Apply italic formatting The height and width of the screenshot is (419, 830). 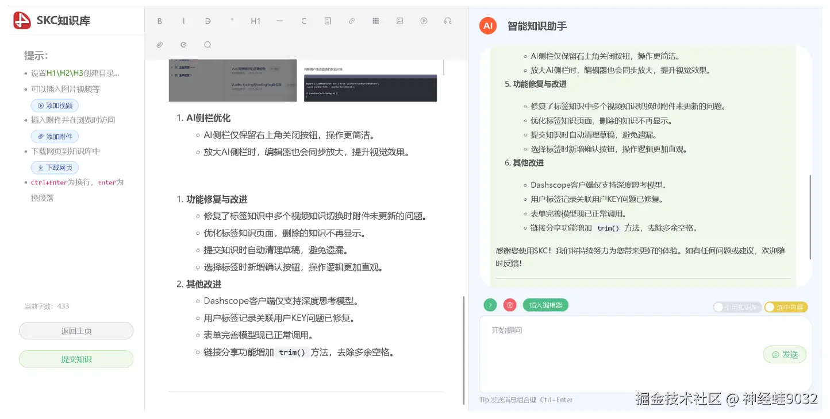183,21
